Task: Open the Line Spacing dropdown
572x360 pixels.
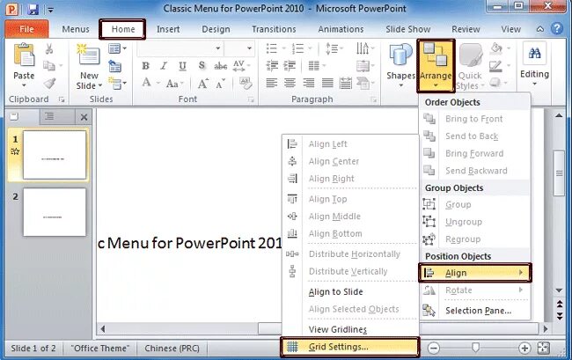Action: click(334, 48)
